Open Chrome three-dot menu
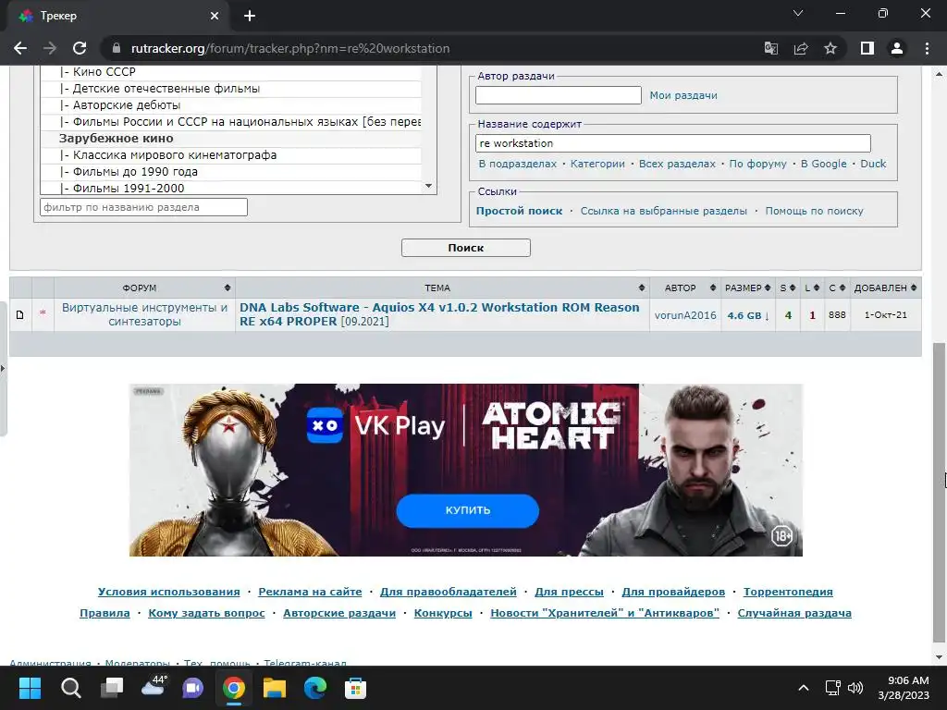The image size is (947, 710). pos(927,48)
